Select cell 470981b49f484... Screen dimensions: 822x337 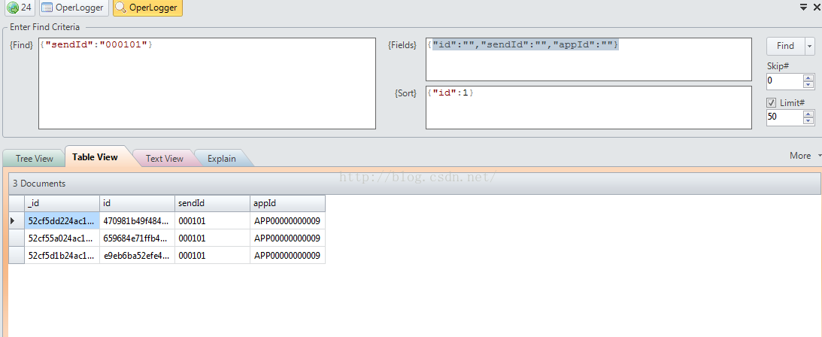coord(138,220)
